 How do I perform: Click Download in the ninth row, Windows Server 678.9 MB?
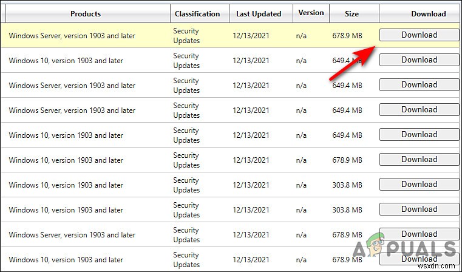(419, 234)
